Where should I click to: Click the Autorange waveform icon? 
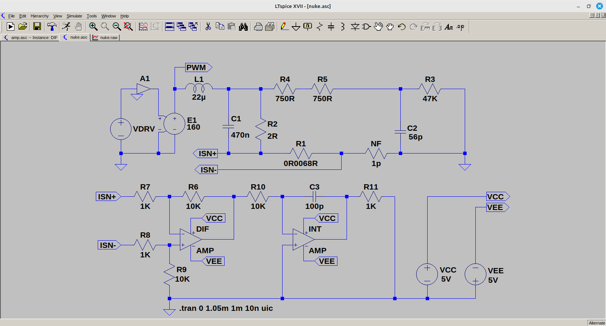click(143, 27)
